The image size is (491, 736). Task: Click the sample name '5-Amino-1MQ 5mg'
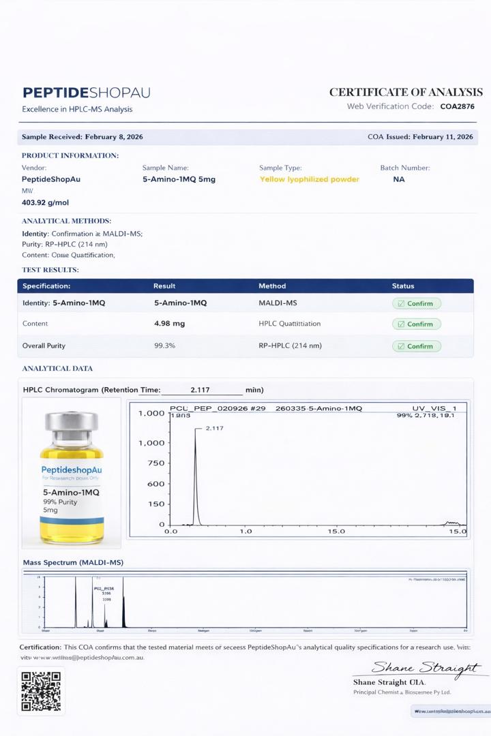pyautogui.click(x=179, y=179)
